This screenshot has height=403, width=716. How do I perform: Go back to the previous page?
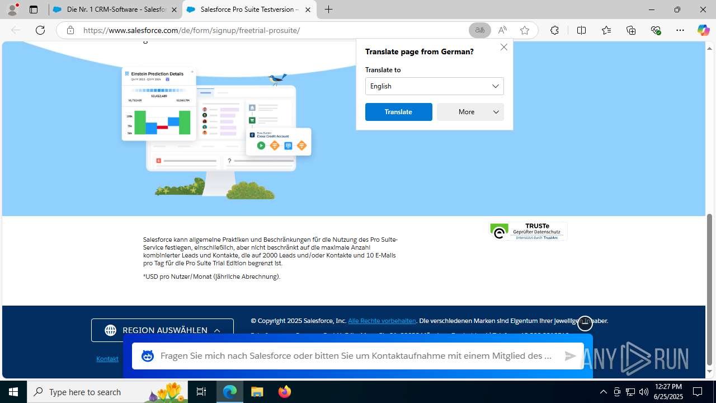[x=16, y=30]
